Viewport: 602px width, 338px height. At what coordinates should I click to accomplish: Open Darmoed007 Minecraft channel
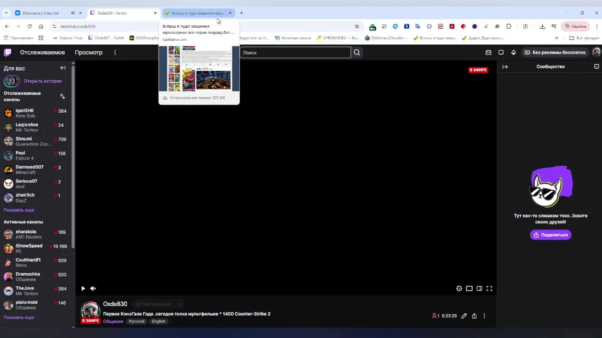click(35, 169)
